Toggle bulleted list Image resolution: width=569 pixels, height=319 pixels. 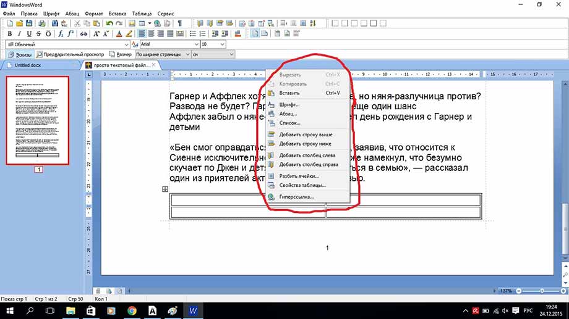pyautogui.click(x=193, y=34)
